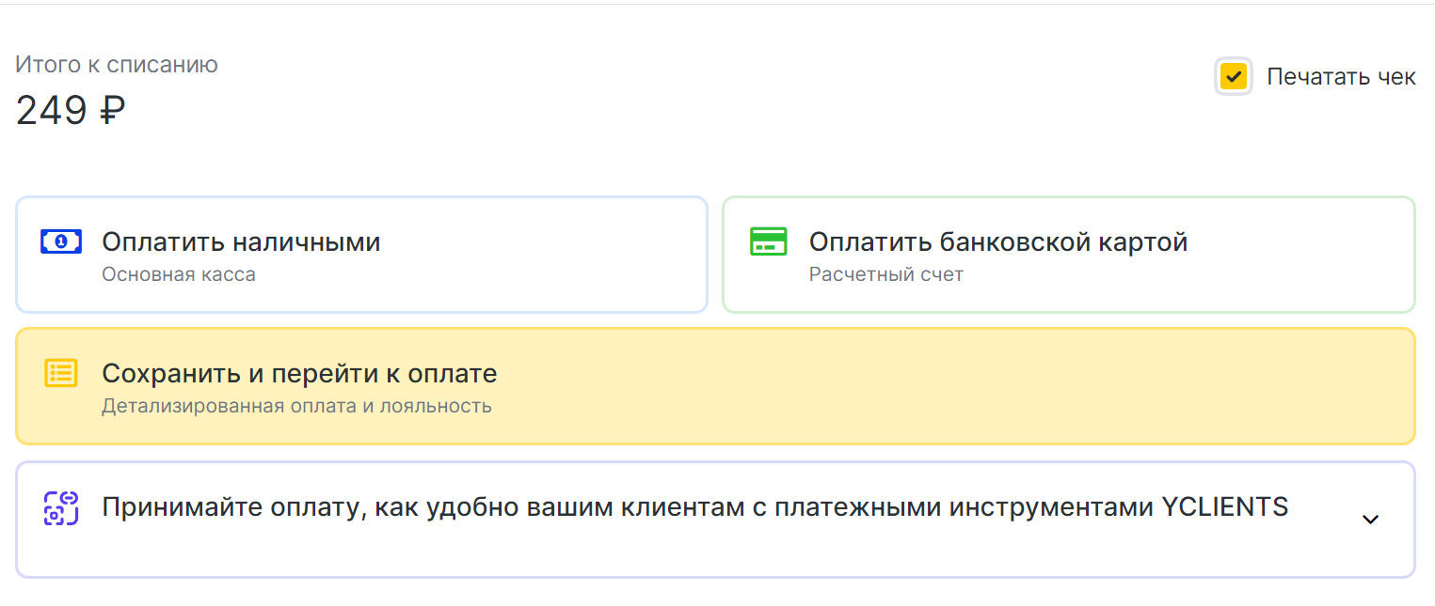1435x606 pixels.
Task: Click the purple QR scan icon
Action: (61, 507)
